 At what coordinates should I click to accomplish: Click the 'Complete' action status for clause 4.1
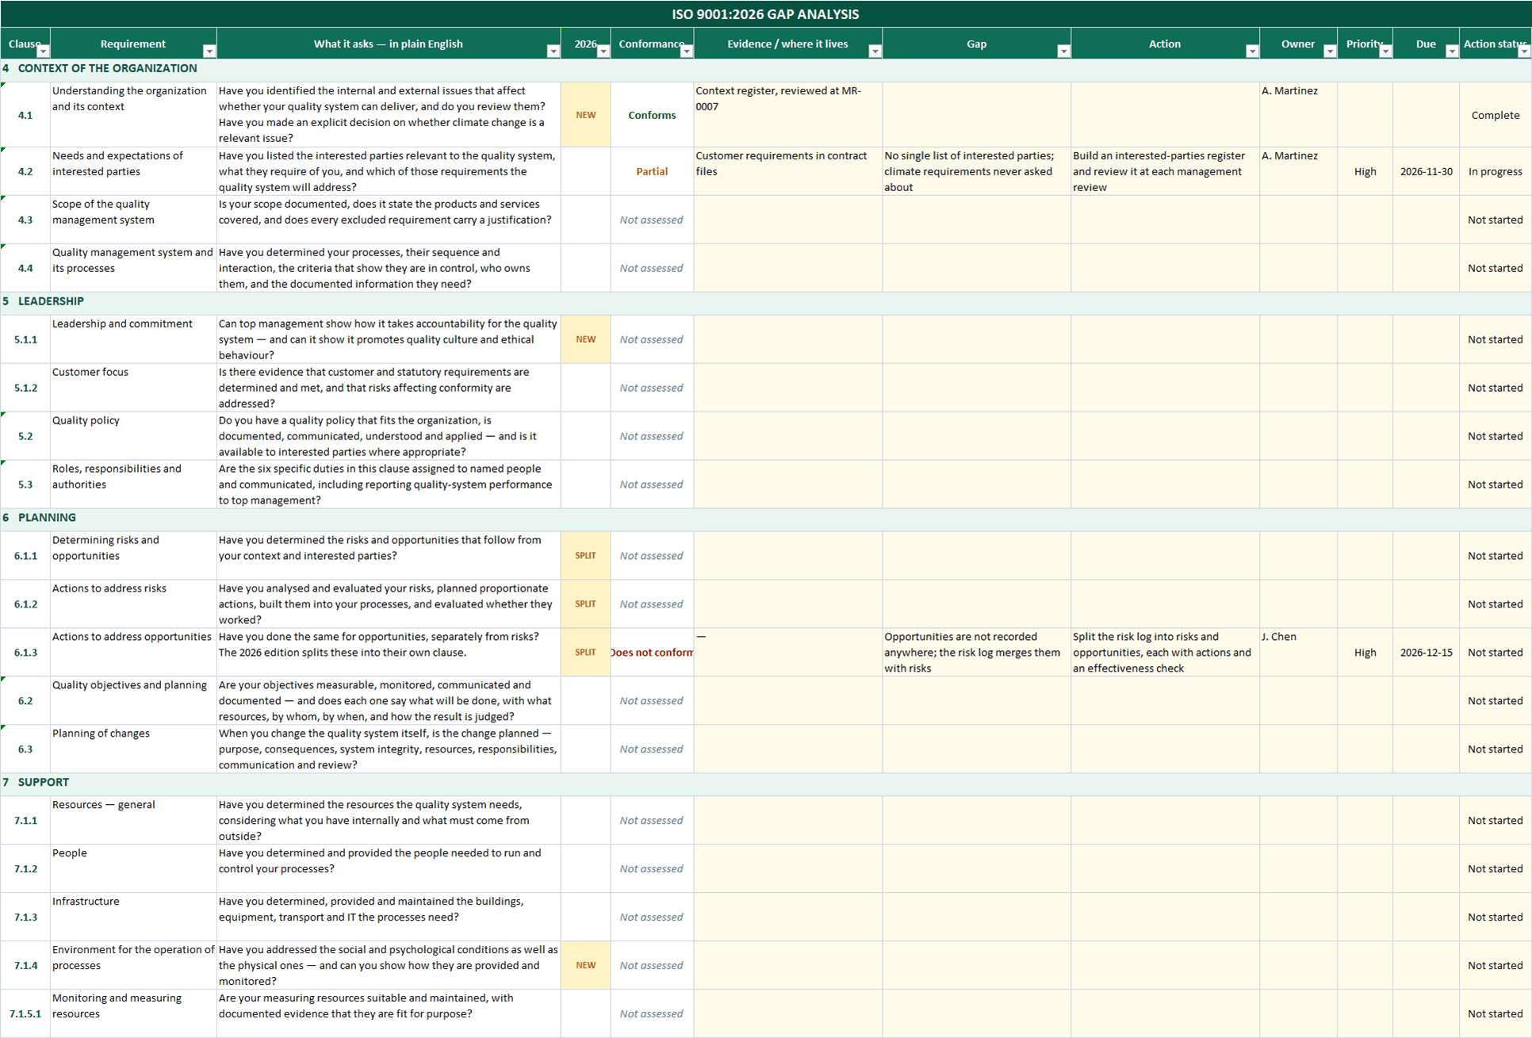tap(1496, 115)
